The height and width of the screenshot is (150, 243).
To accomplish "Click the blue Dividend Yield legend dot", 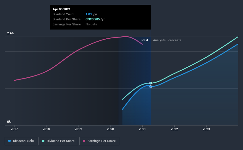I will pyautogui.click(x=9, y=141).
